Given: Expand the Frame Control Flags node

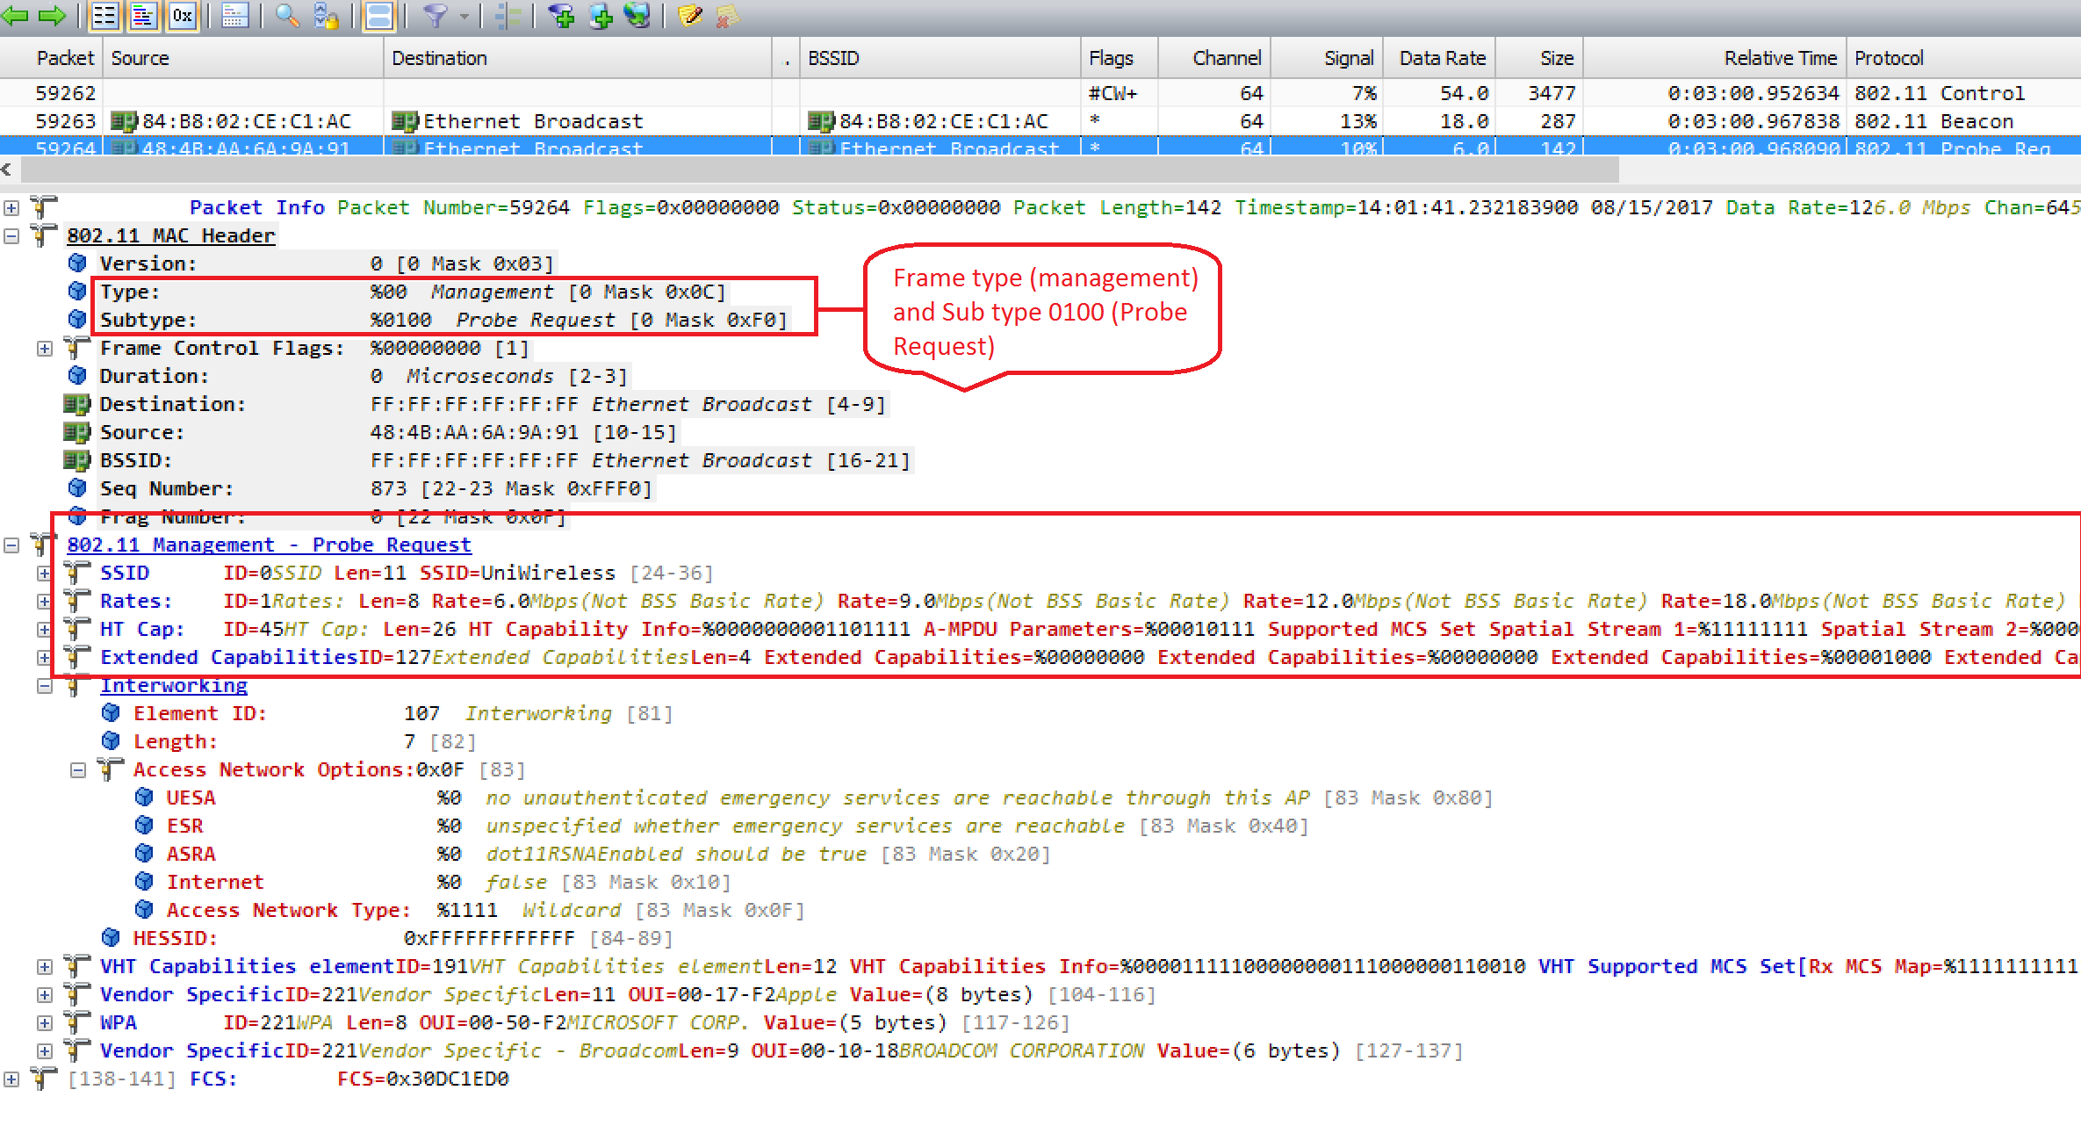Looking at the screenshot, I should [44, 348].
